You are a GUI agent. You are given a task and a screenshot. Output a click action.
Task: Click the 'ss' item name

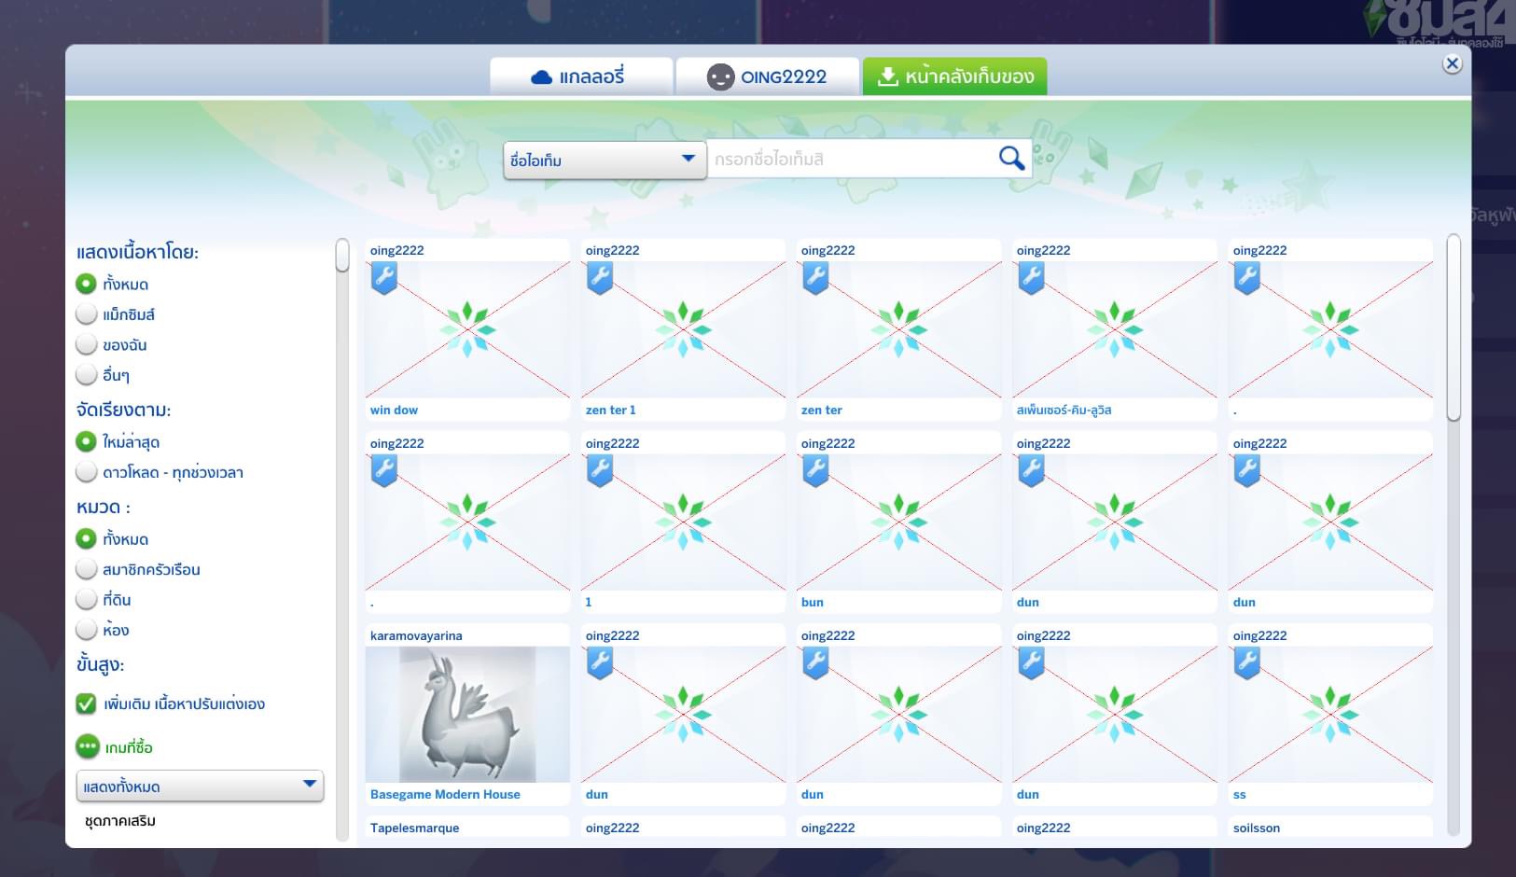1240,795
